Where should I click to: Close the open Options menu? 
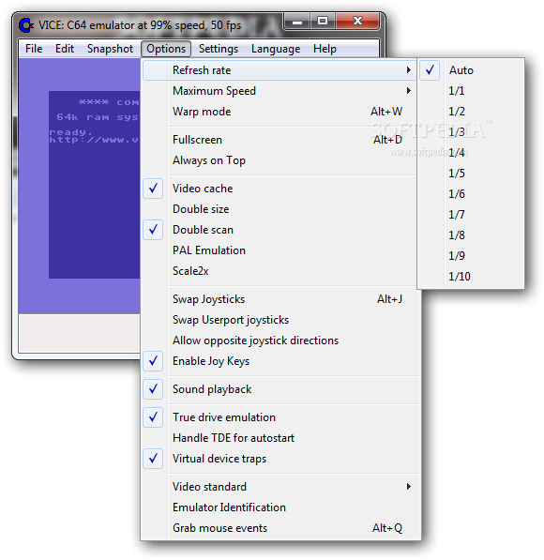pos(166,49)
